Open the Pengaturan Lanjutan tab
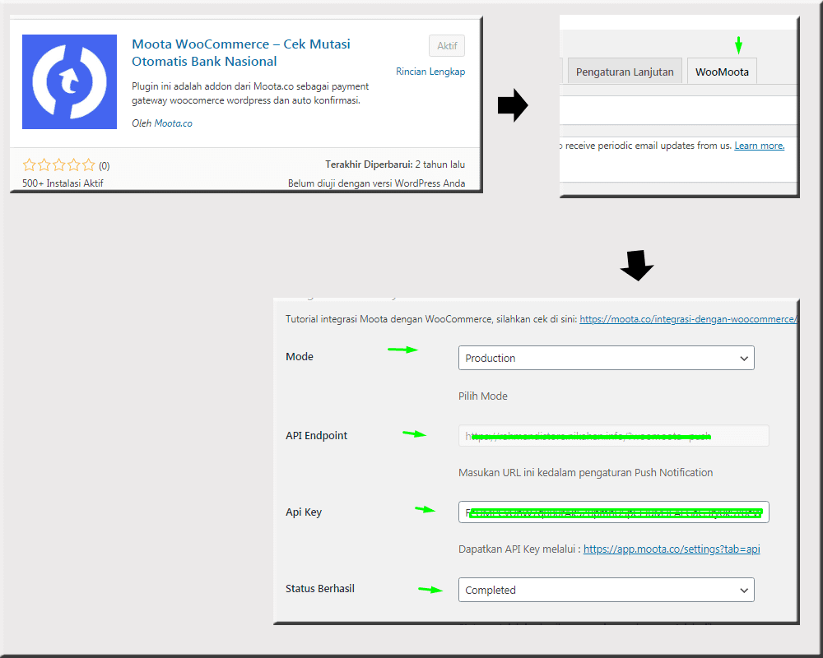 click(625, 72)
